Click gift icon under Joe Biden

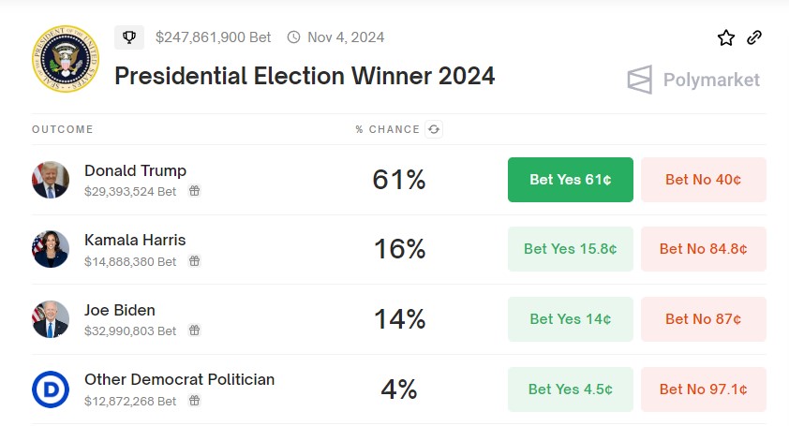(195, 331)
